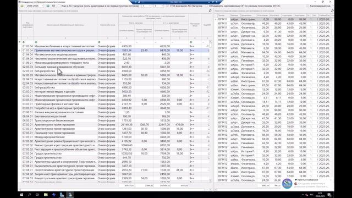The height and width of the screenshot is (198, 352).
Task: Open File Explorer from the taskbar
Action: [x=46, y=195]
